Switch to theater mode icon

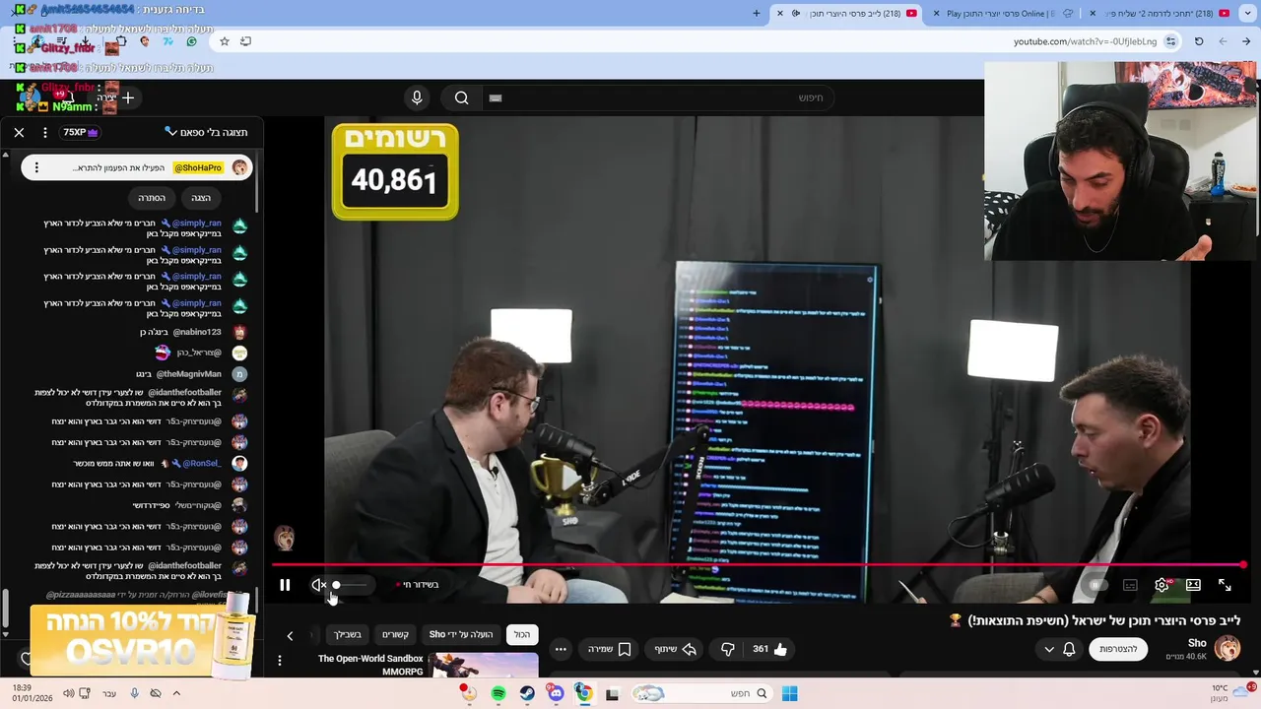pyautogui.click(x=1193, y=585)
